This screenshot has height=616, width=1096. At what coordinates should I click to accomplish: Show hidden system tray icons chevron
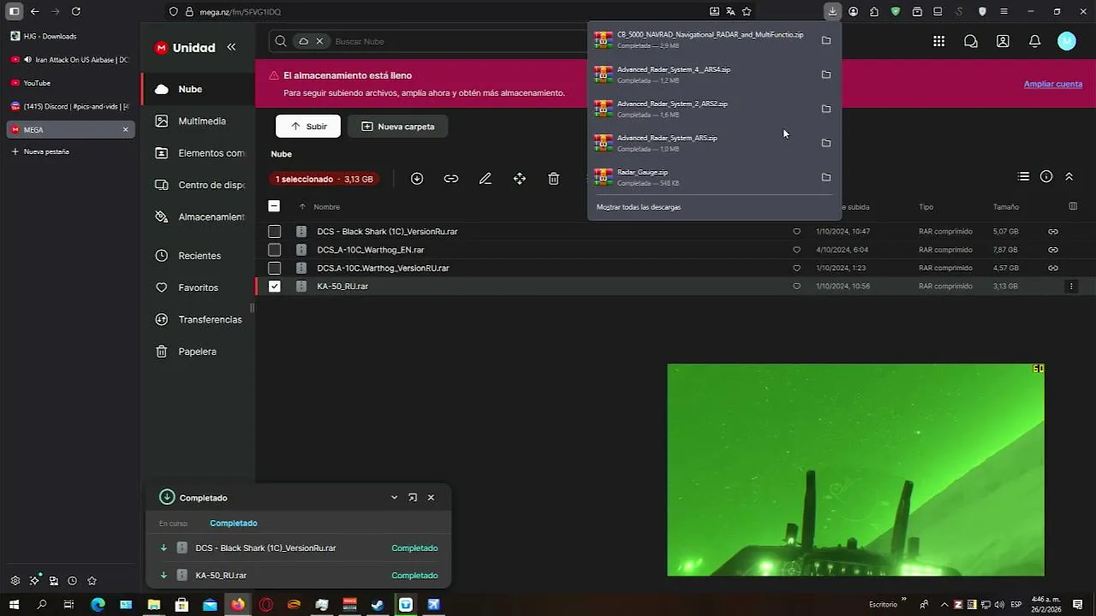click(944, 604)
